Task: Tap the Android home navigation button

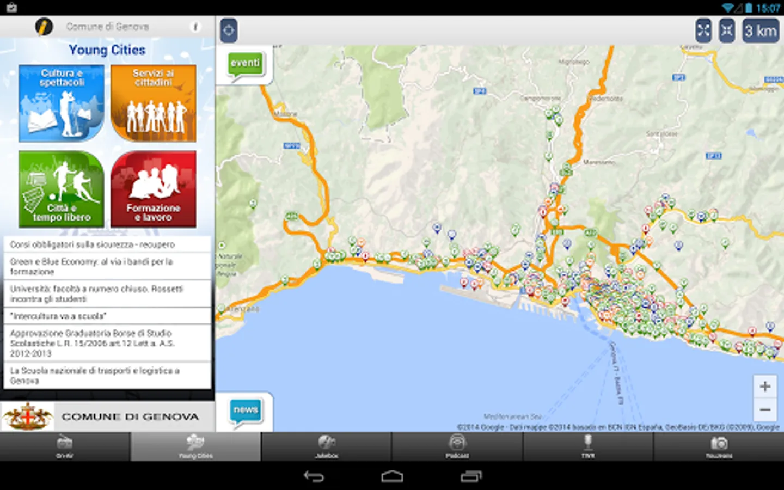Action: [392, 476]
